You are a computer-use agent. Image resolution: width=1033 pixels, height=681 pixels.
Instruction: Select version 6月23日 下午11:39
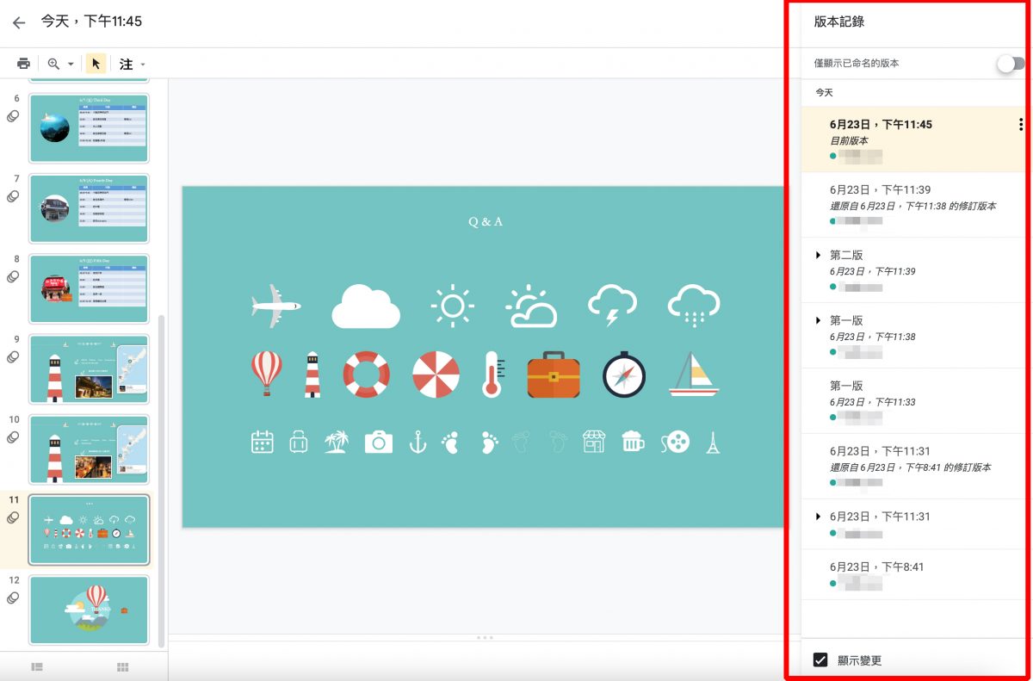pos(915,205)
